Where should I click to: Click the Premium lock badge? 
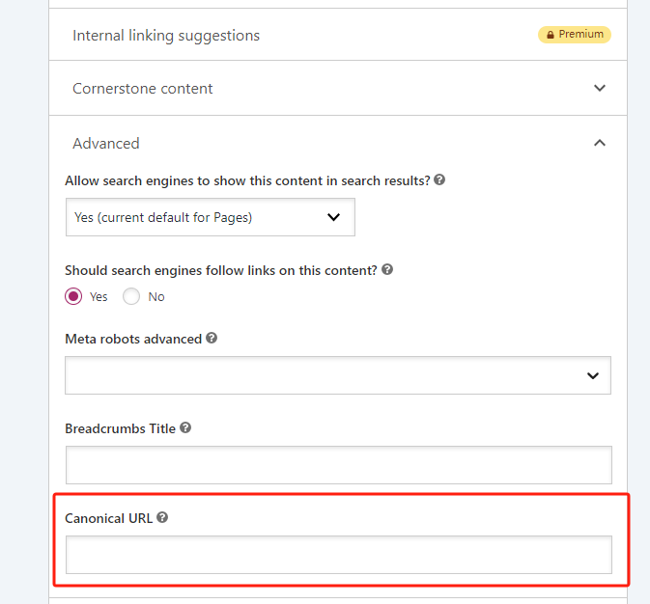coord(575,35)
